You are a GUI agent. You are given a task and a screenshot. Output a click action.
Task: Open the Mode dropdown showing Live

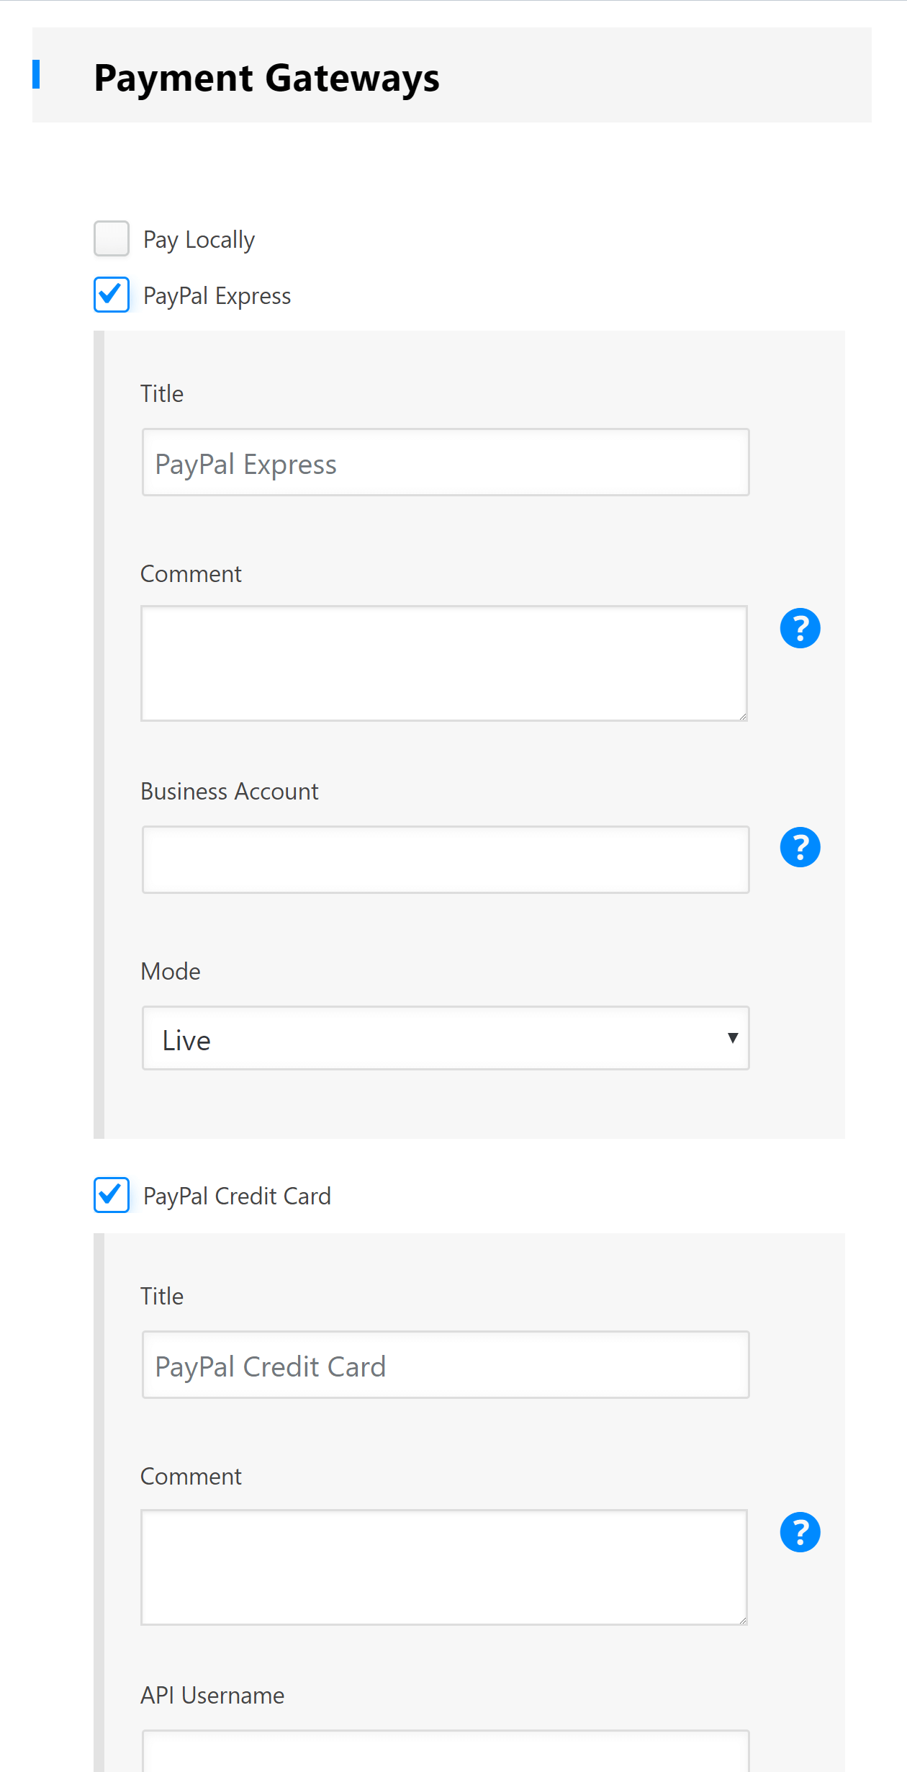[445, 1038]
